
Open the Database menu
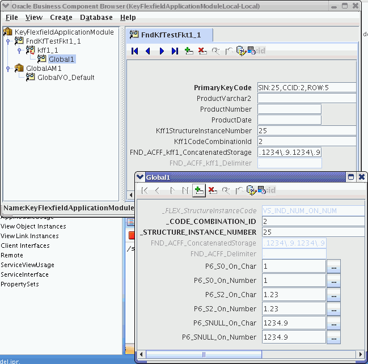coord(96,18)
